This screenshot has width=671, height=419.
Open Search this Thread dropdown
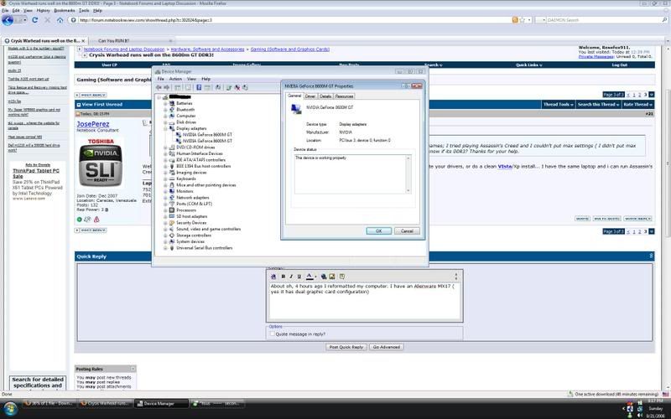(598, 104)
